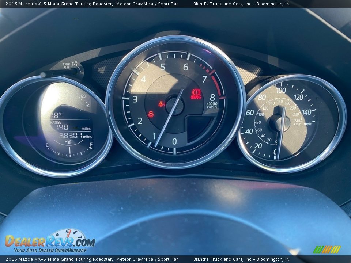This screenshot has height=263, width=351.
Task: Click the F mark on fuel gauge
Action: (91, 145)
